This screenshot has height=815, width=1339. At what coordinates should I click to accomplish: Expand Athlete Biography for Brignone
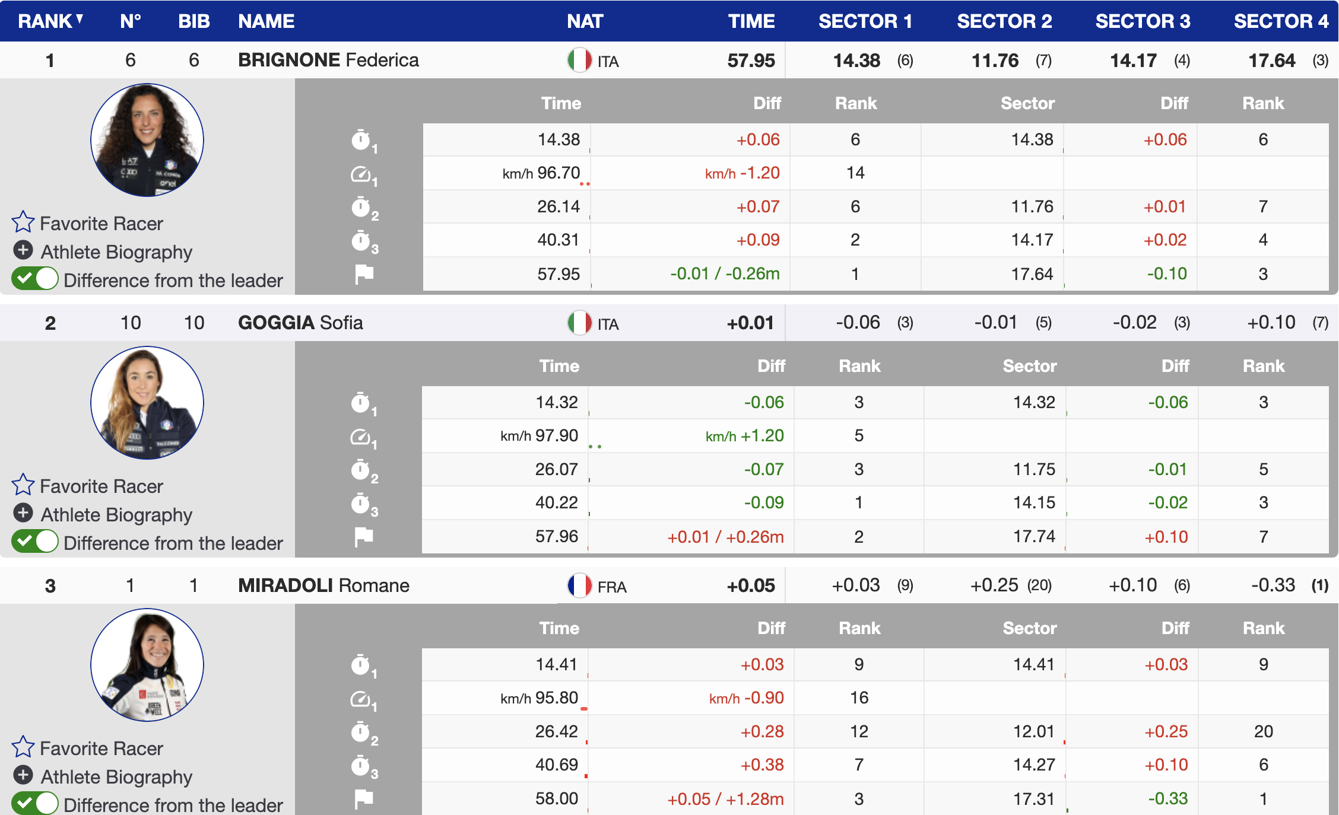23,251
